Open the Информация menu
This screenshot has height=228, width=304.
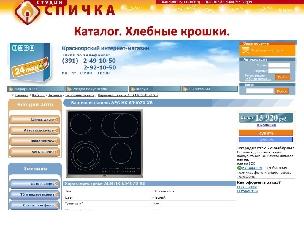click(x=36, y=89)
